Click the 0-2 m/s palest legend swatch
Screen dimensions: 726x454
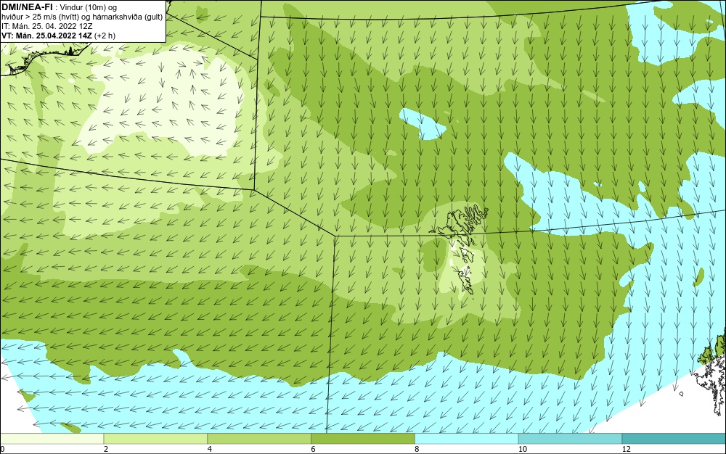pos(52,439)
